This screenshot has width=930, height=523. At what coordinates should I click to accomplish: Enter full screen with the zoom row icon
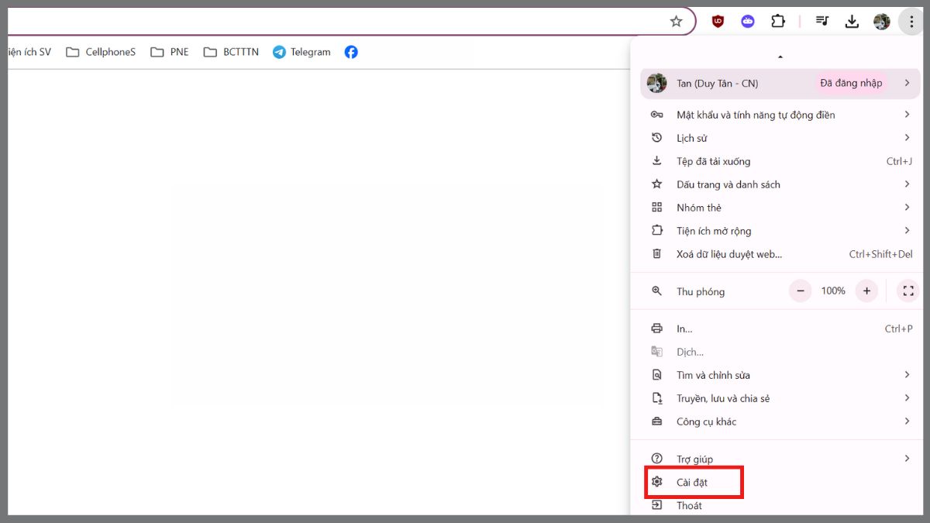[x=908, y=291]
